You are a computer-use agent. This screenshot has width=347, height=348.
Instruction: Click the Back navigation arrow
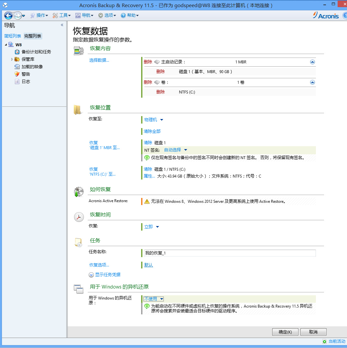[x=8, y=15]
